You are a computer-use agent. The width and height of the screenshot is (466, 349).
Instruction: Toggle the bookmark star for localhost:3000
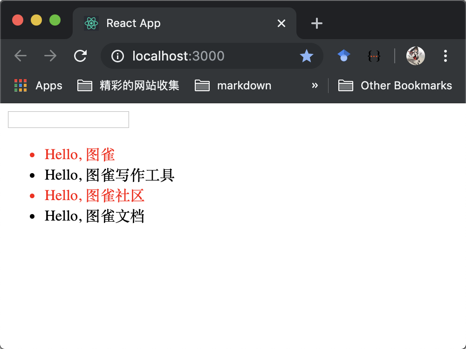(x=307, y=55)
